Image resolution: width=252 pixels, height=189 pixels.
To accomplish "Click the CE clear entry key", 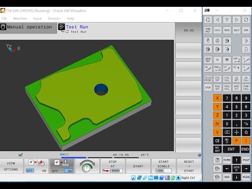I will (x=217, y=141).
